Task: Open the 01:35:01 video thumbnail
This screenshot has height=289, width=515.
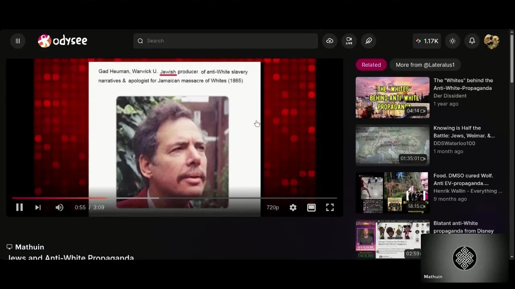Action: pos(392,145)
